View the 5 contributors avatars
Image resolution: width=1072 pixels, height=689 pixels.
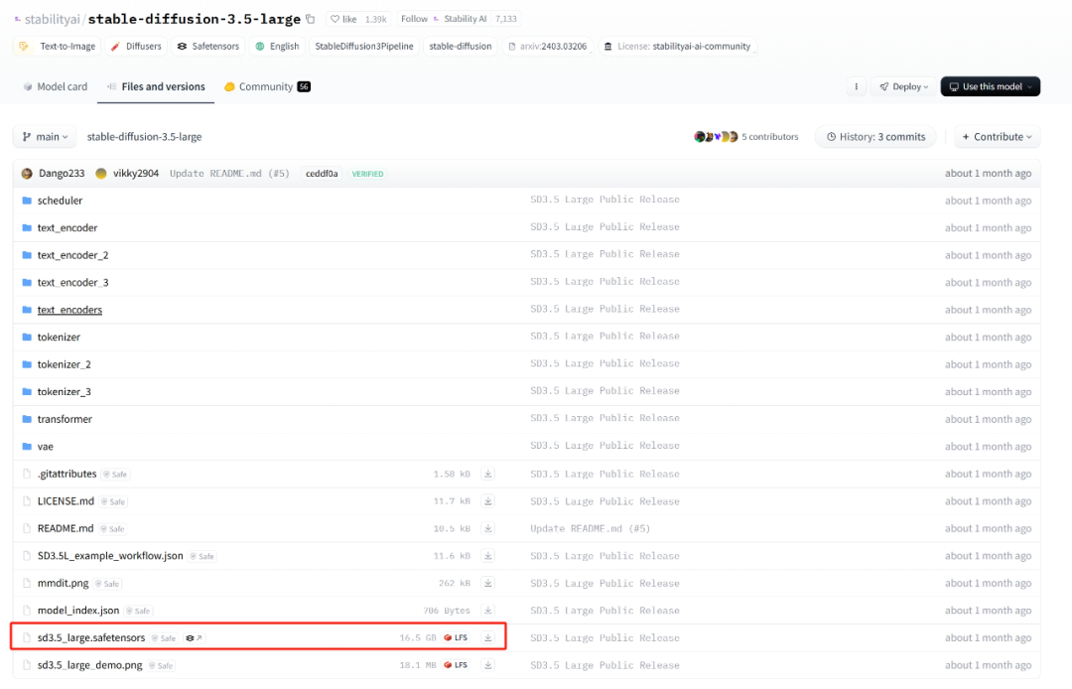716,137
